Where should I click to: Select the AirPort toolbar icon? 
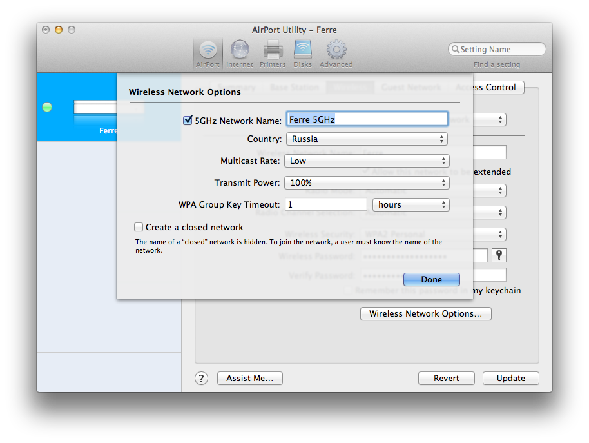(x=208, y=54)
